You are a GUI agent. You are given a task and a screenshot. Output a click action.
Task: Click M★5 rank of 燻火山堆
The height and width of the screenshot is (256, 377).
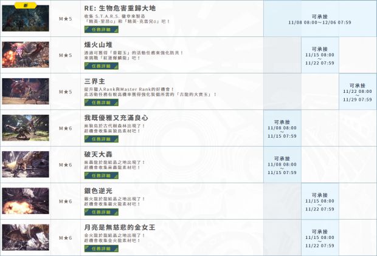pyautogui.click(x=66, y=55)
